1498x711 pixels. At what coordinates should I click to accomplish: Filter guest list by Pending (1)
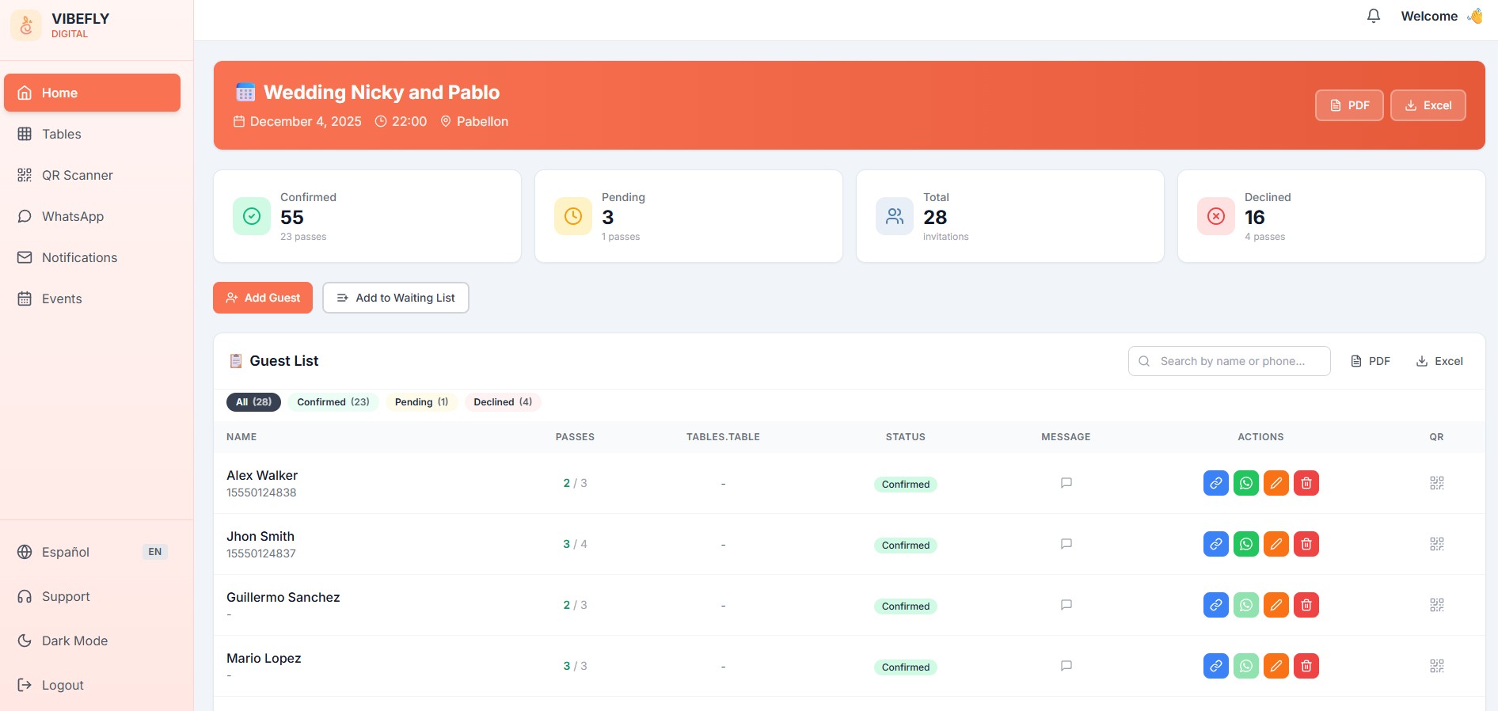coord(421,401)
